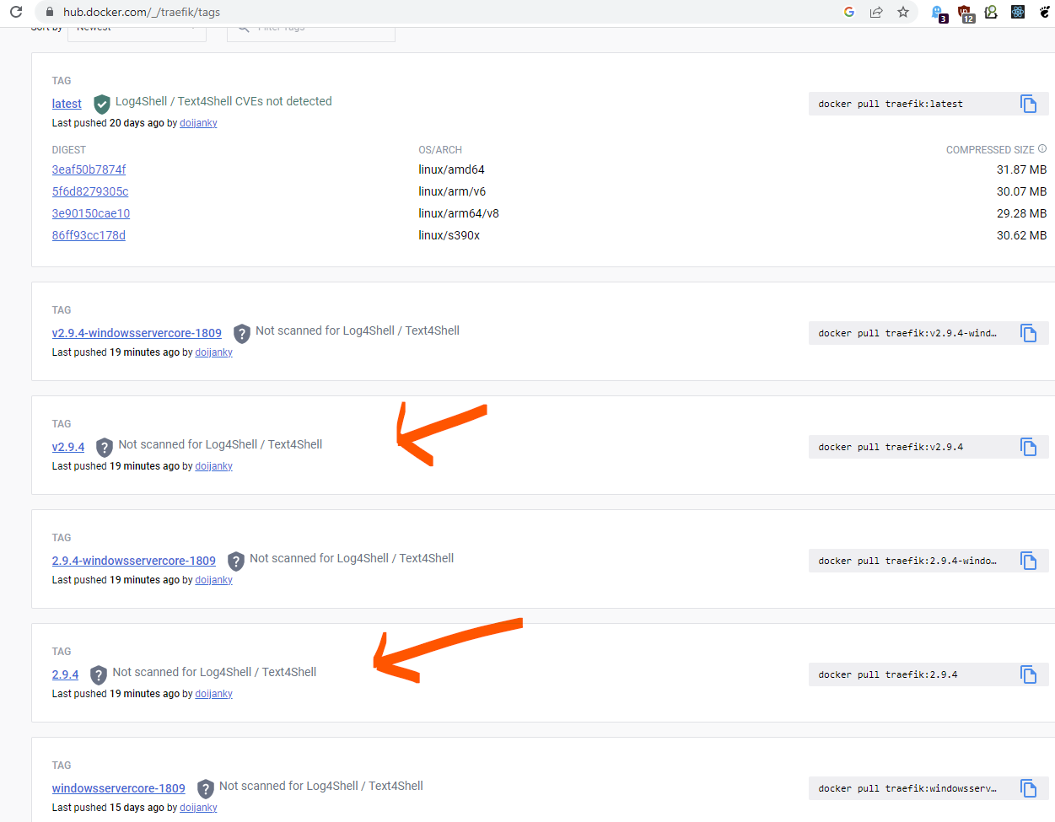Image resolution: width=1055 pixels, height=822 pixels.
Task: Click inside the Filter Tags search box
Action: click(x=310, y=26)
